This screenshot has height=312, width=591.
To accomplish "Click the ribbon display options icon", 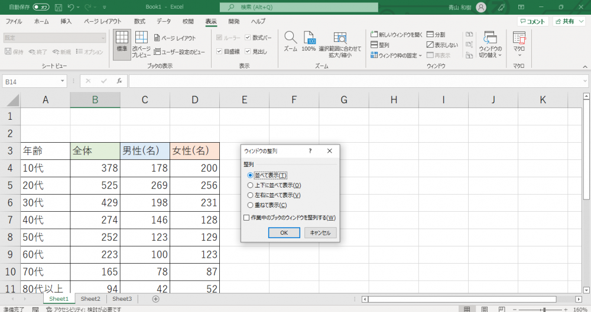I will 521,7.
